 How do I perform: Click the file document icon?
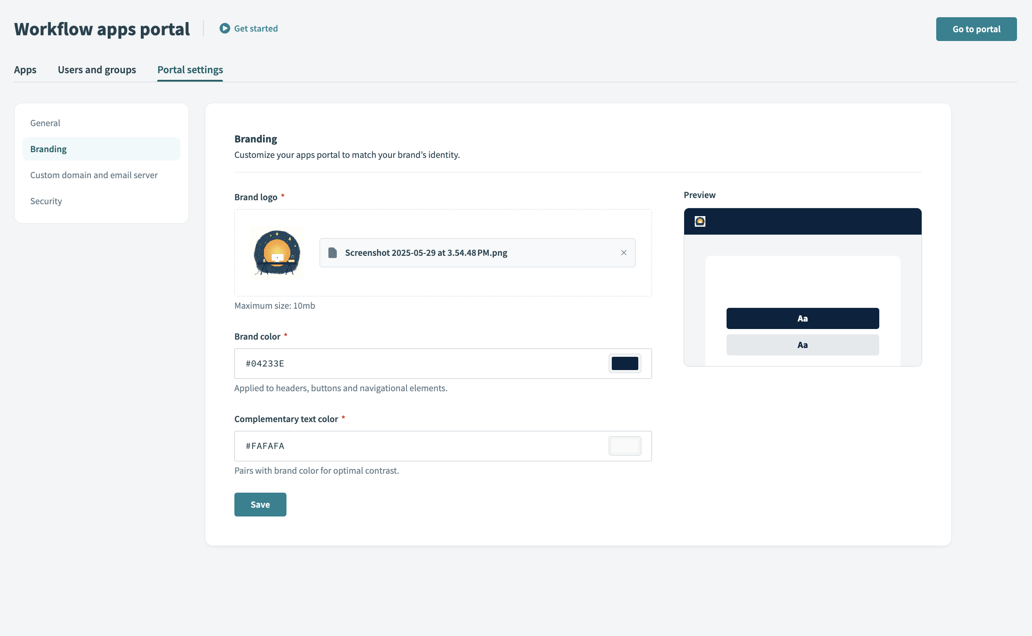pos(333,253)
